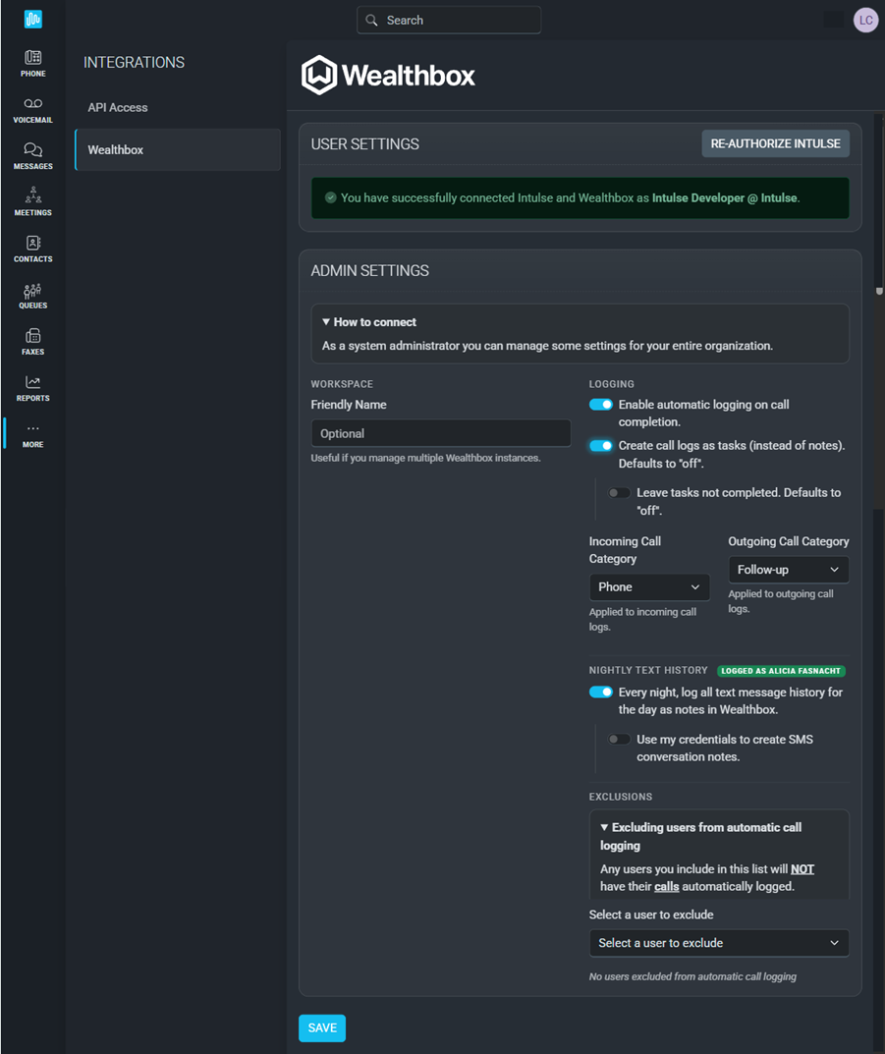The image size is (885, 1054).
Task: Toggle create call logs as tasks
Action: [601, 446]
